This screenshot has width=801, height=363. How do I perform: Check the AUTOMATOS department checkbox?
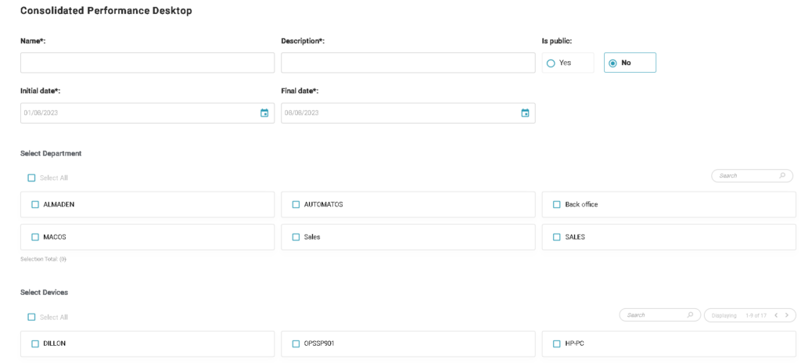pyautogui.click(x=296, y=204)
